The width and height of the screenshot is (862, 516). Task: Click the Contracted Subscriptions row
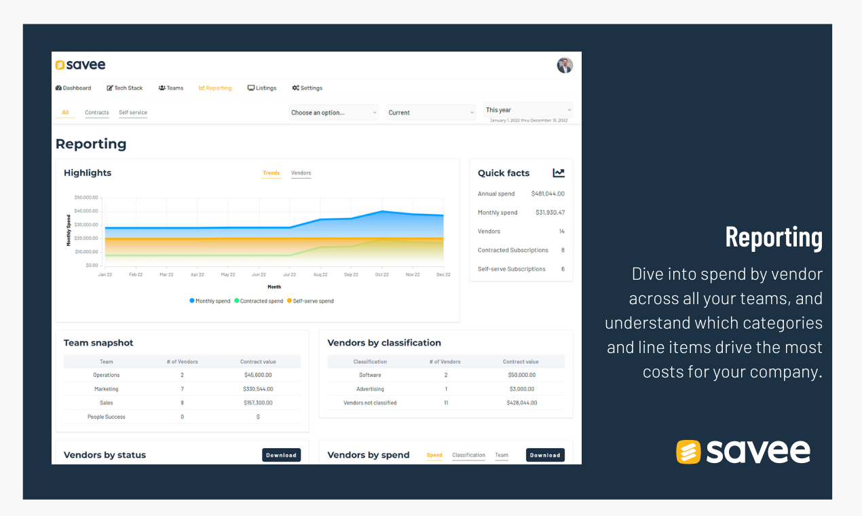coord(521,251)
